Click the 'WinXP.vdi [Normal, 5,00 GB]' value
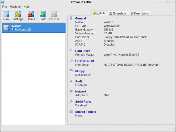The height and width of the screenshot is (132, 176). (x=122, y=55)
